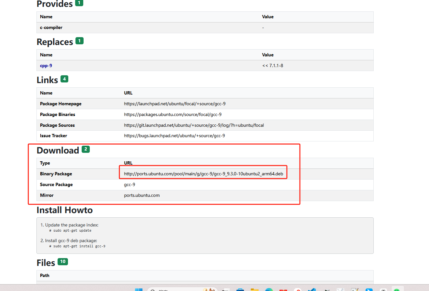Open the binary package .deb download URL
This screenshot has height=291, width=429.
point(203,174)
